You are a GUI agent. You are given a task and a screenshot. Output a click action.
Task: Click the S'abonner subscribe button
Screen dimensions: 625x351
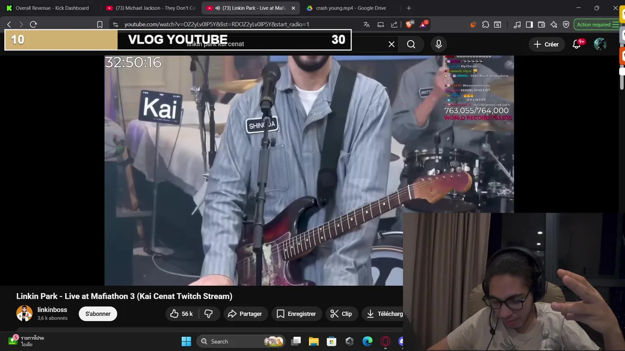[x=98, y=314]
